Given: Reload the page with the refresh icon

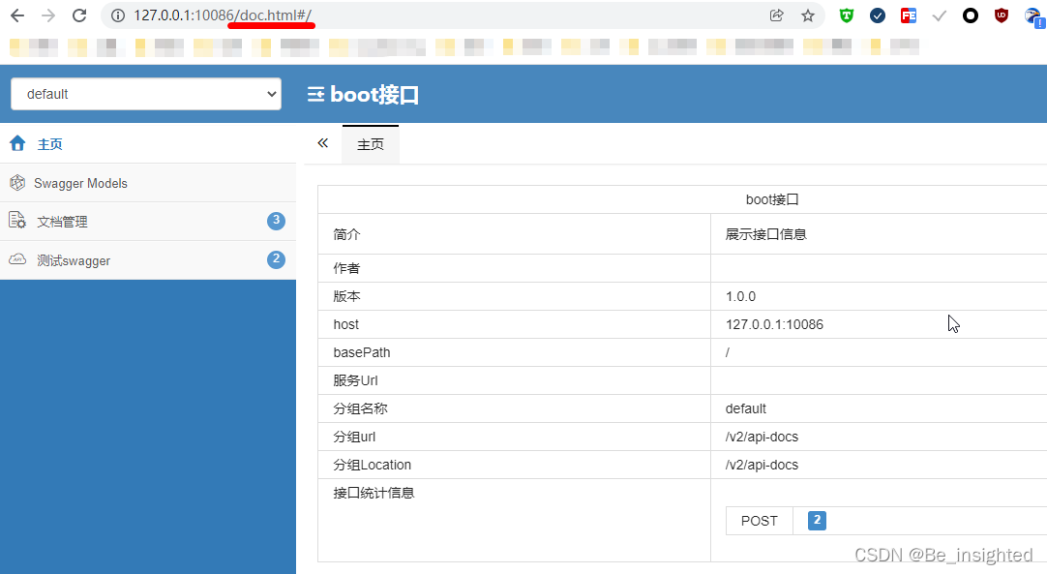Looking at the screenshot, I should tap(79, 15).
